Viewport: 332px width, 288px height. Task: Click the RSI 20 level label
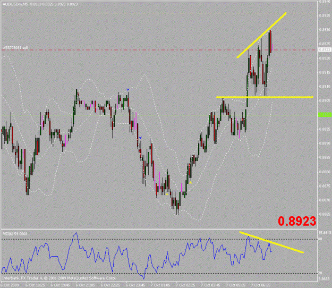pyautogui.click(x=320, y=273)
